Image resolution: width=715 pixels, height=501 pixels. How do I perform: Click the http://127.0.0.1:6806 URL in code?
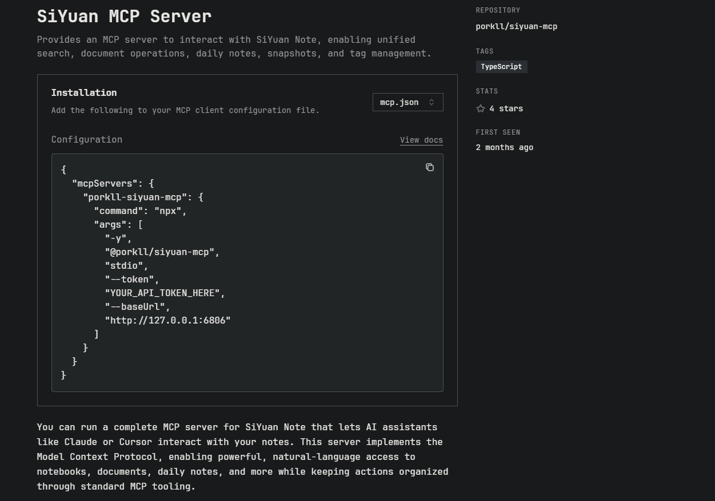pos(167,320)
